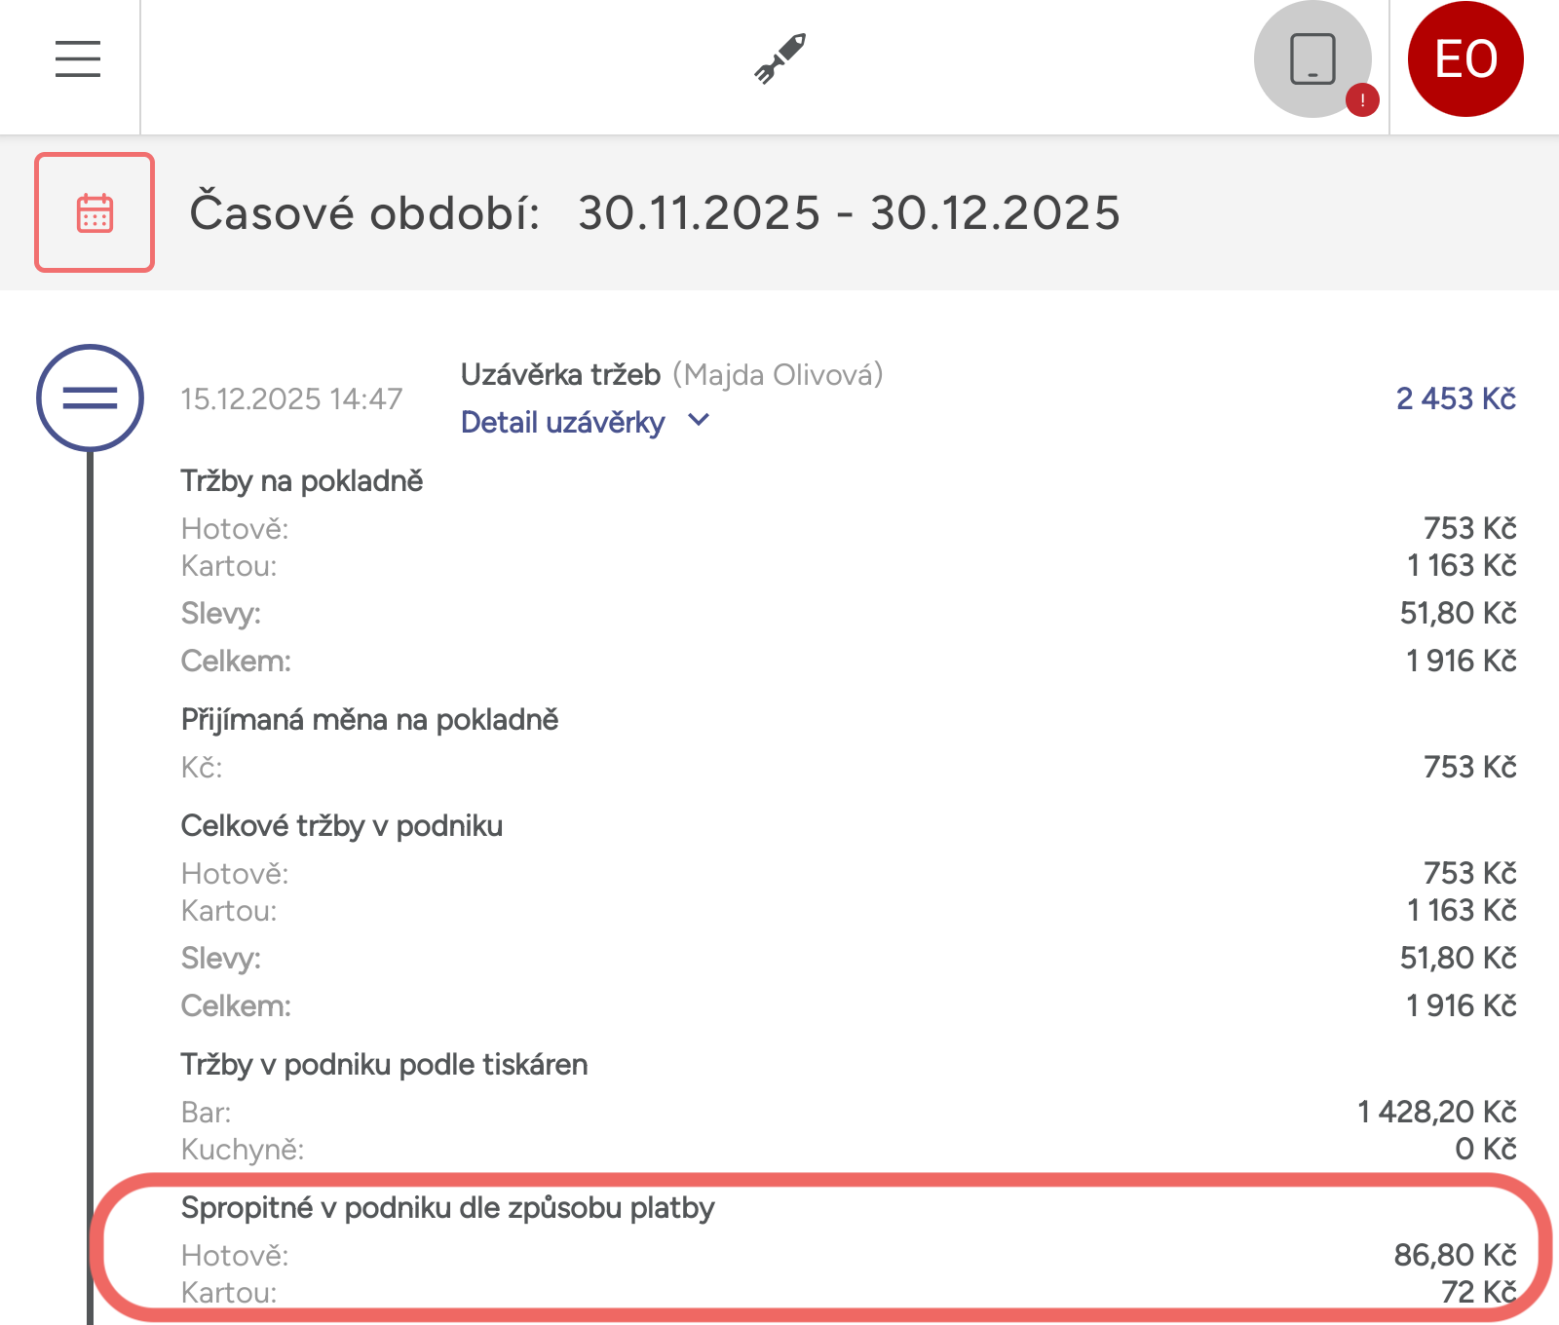The width and height of the screenshot is (1559, 1325).
Task: Open the calendar date picker button
Action: click(95, 212)
